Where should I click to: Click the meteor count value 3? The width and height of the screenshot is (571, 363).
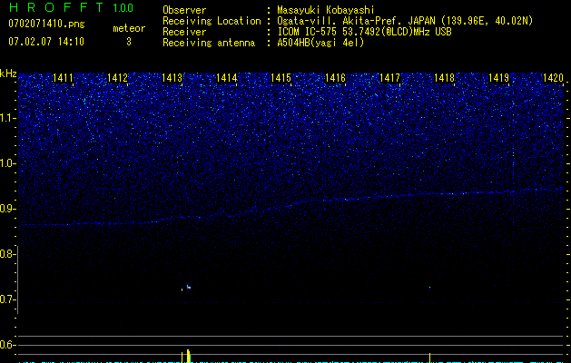click(128, 42)
